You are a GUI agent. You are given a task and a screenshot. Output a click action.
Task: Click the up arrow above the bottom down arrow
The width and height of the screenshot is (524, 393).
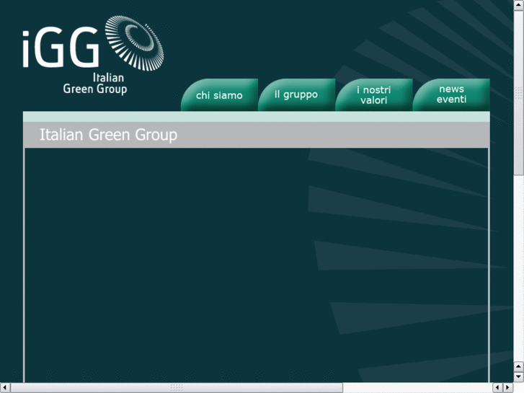coord(519,366)
